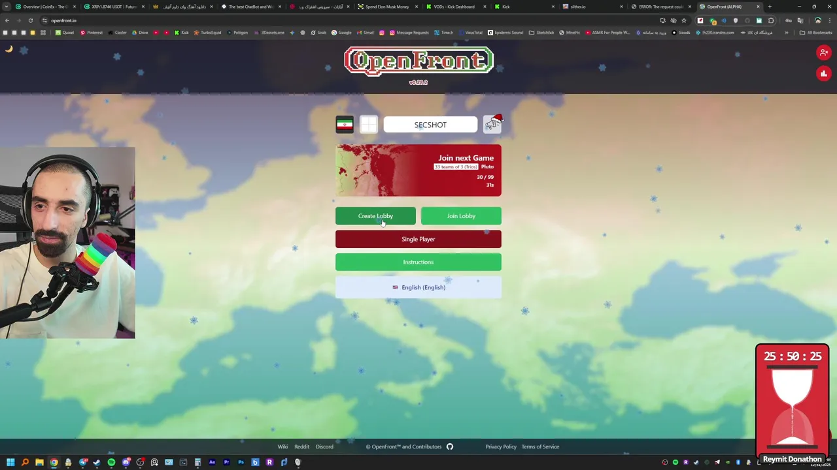Open the Windows Start menu
Screen dimensions: 837x470
pyautogui.click(x=10, y=462)
